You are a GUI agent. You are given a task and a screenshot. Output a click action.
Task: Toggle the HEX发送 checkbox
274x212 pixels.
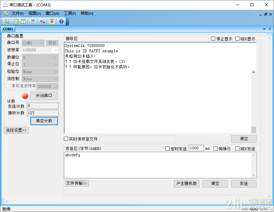coord(237,148)
